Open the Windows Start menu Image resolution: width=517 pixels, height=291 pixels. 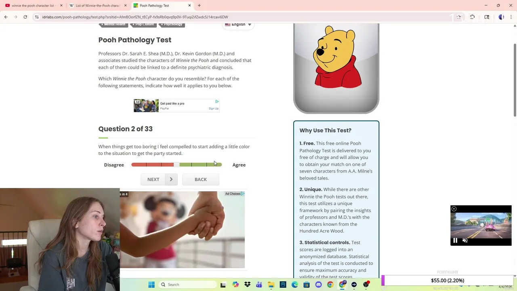click(x=151, y=285)
